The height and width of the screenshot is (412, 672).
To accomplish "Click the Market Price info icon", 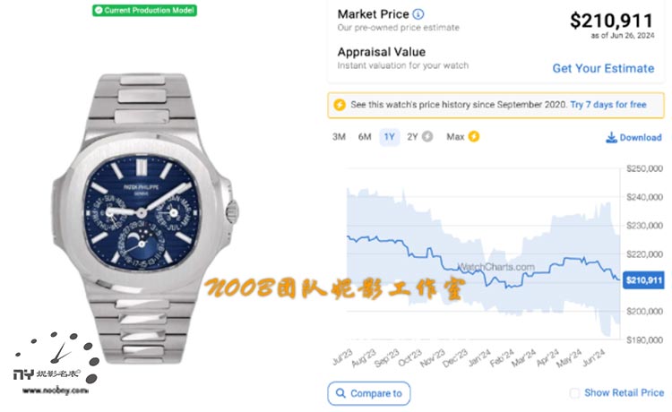I will [418, 14].
